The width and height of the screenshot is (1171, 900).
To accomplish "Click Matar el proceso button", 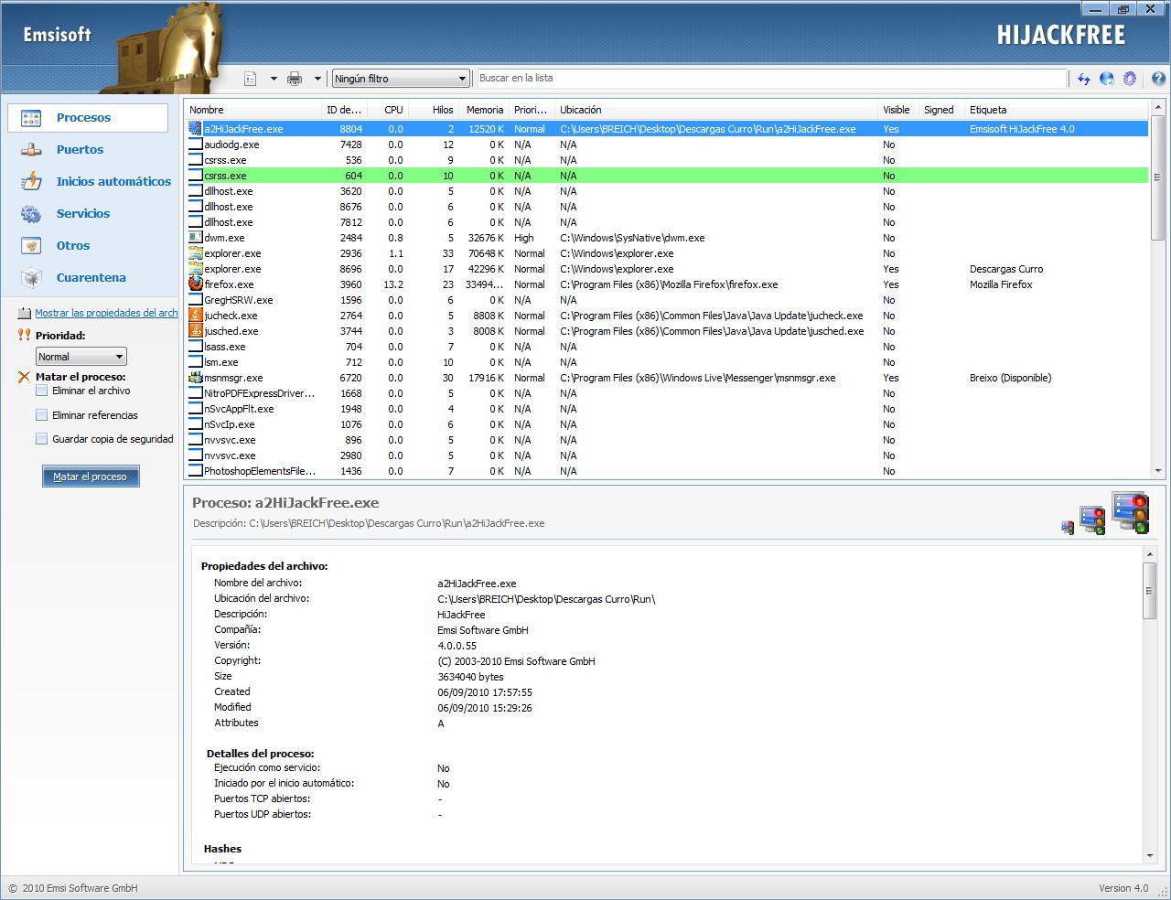I will click(91, 477).
